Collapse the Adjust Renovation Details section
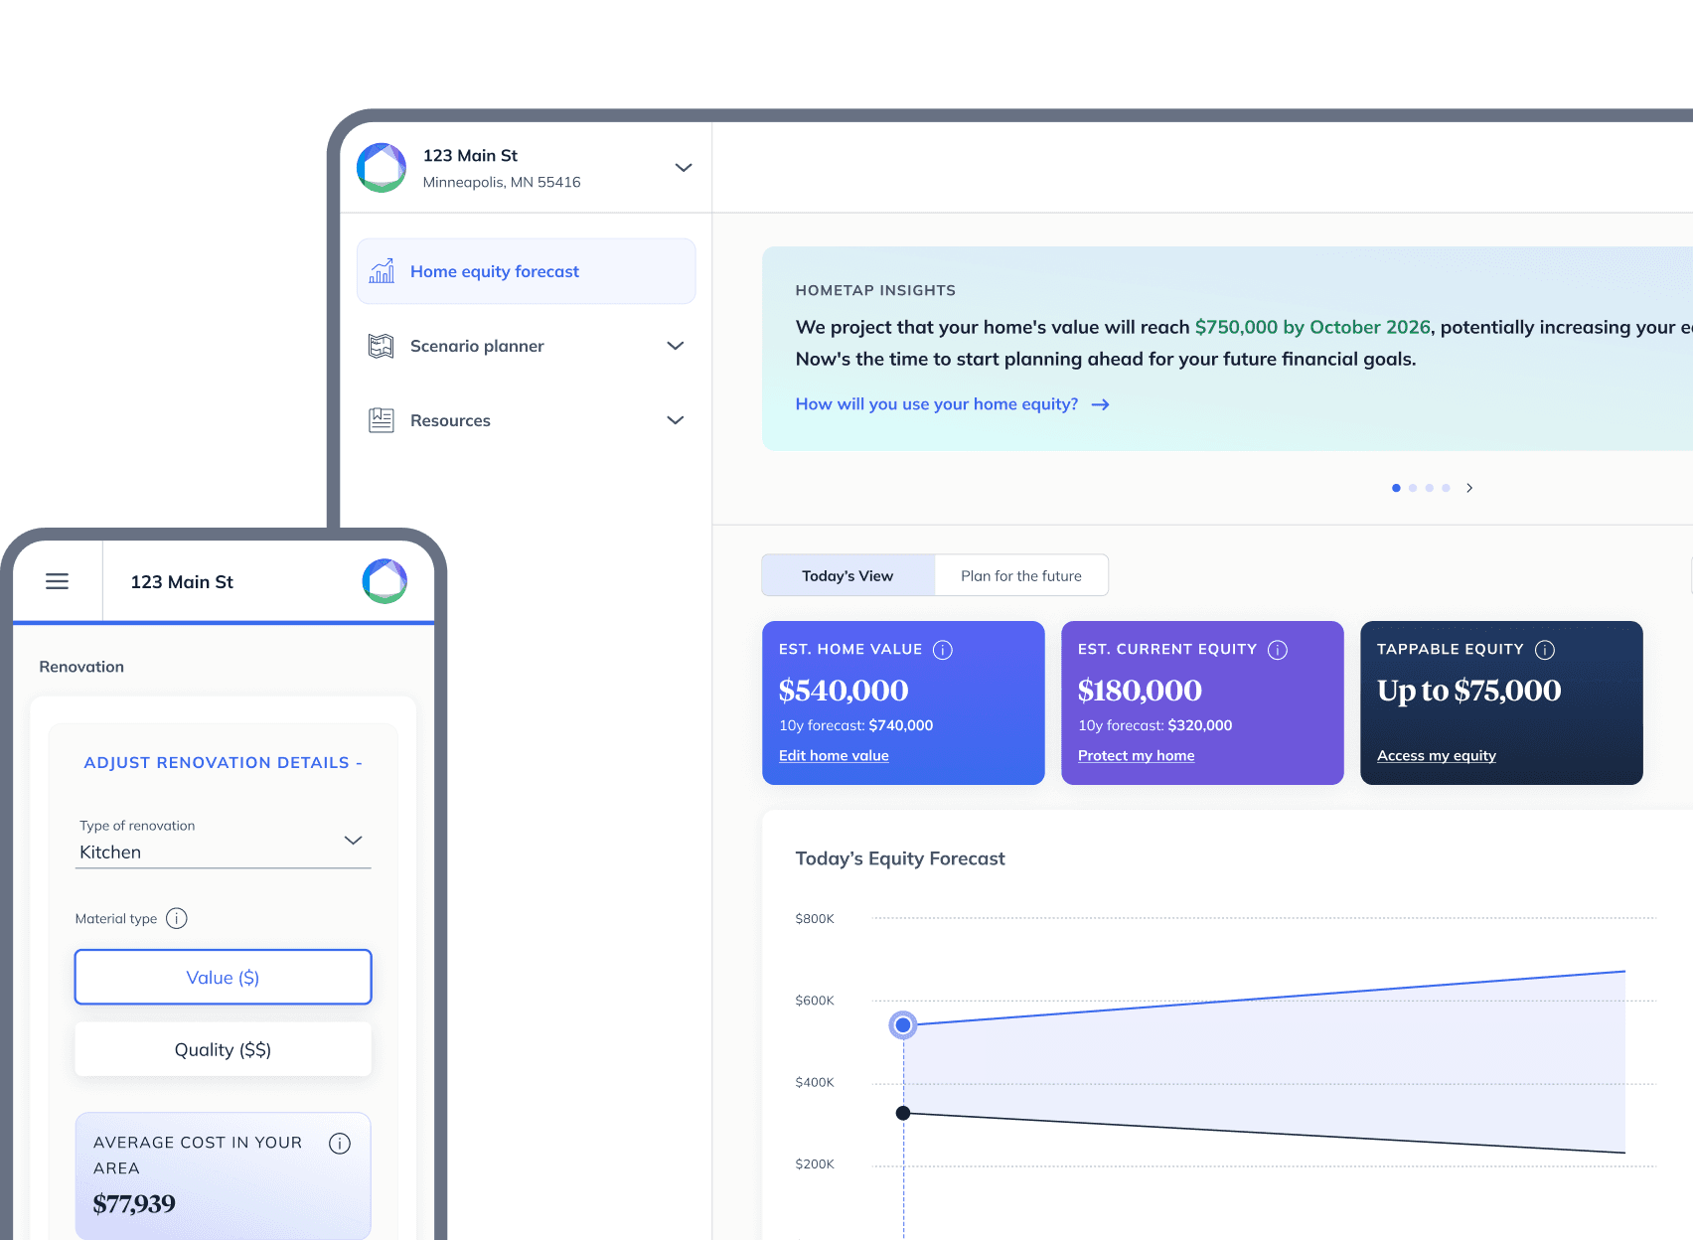1693x1240 pixels. (224, 763)
